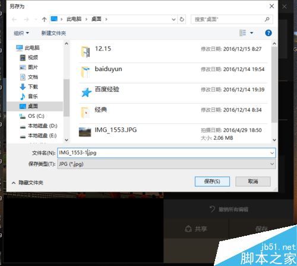Collapse folders with Hide Folders (隐藏文件夹)
The width and height of the screenshot is (297, 266).
27,182
